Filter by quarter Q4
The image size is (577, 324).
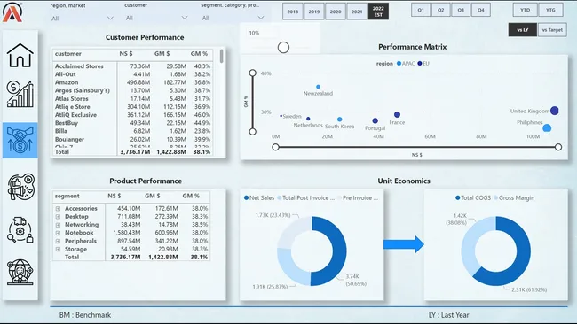tap(481, 10)
